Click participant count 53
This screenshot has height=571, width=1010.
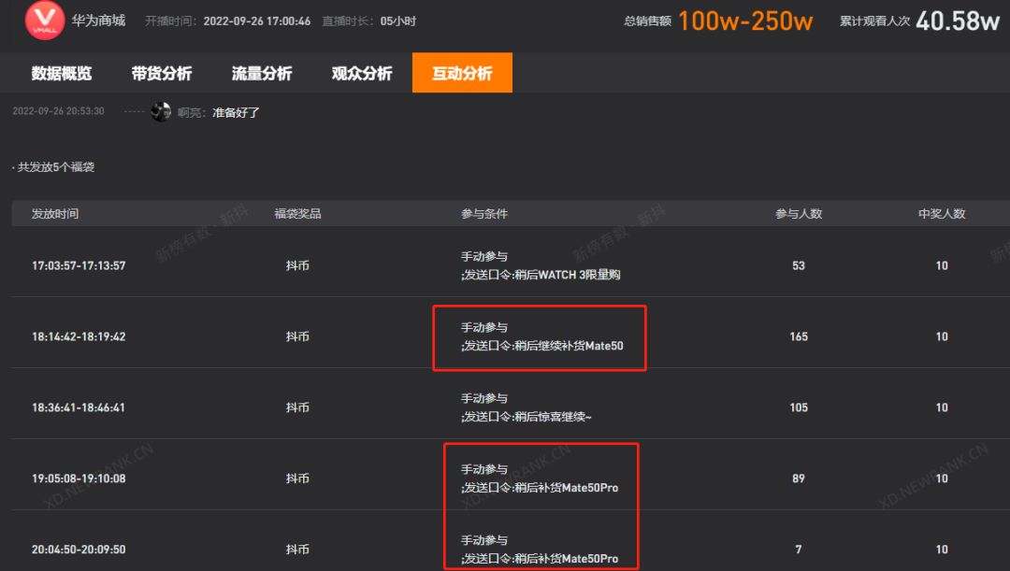click(799, 265)
